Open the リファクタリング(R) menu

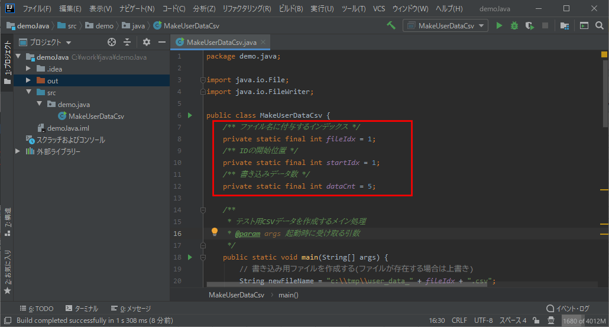pyautogui.click(x=247, y=8)
